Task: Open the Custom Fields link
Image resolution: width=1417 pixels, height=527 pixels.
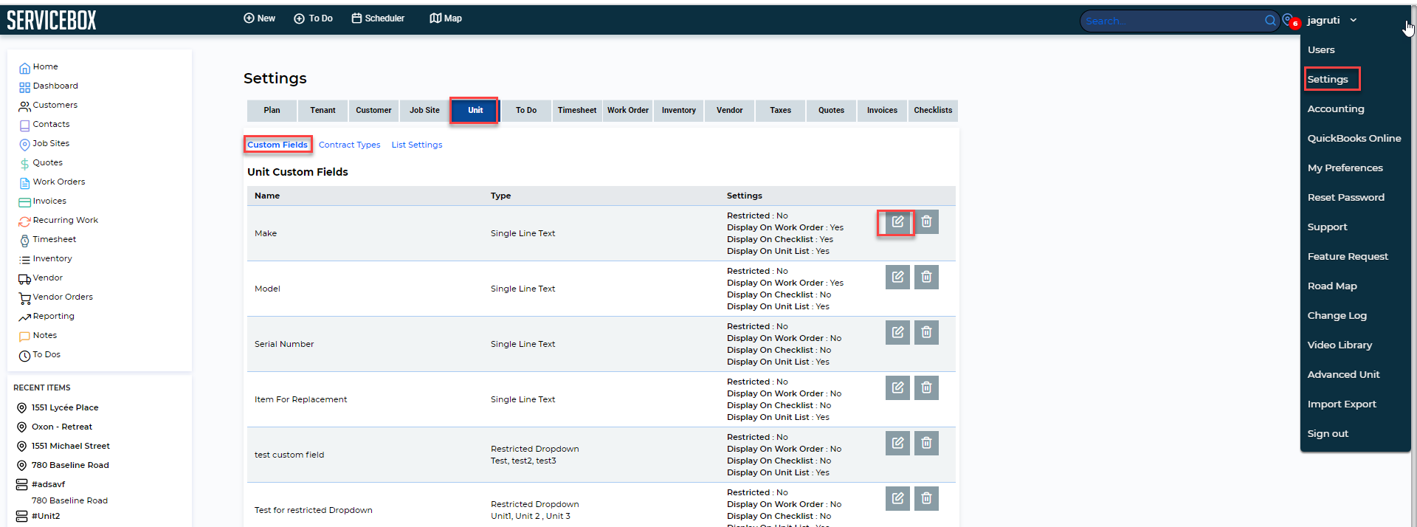Action: coord(277,145)
